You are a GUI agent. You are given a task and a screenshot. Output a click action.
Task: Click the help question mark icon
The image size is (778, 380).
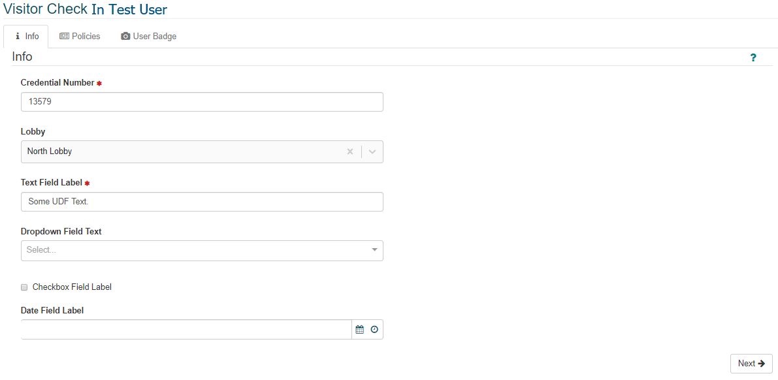coord(753,58)
